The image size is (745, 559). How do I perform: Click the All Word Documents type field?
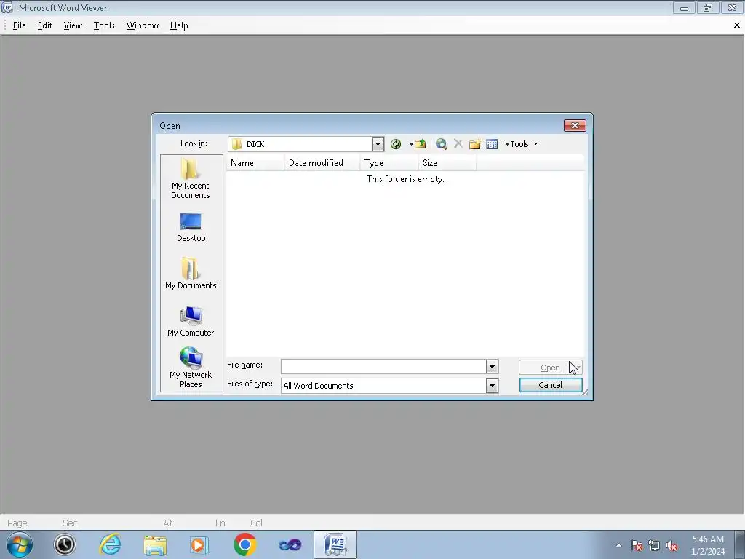point(383,386)
